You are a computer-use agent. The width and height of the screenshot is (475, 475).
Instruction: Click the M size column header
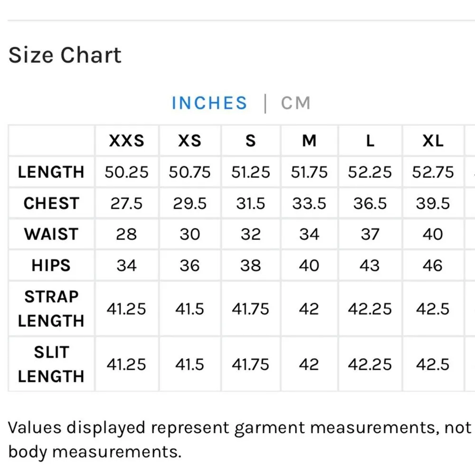click(309, 141)
